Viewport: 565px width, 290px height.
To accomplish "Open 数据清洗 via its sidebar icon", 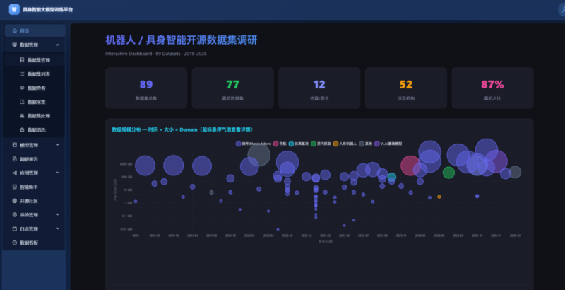I will (22, 129).
